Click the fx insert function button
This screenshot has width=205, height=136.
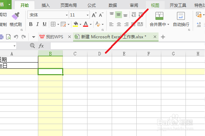point(41,46)
